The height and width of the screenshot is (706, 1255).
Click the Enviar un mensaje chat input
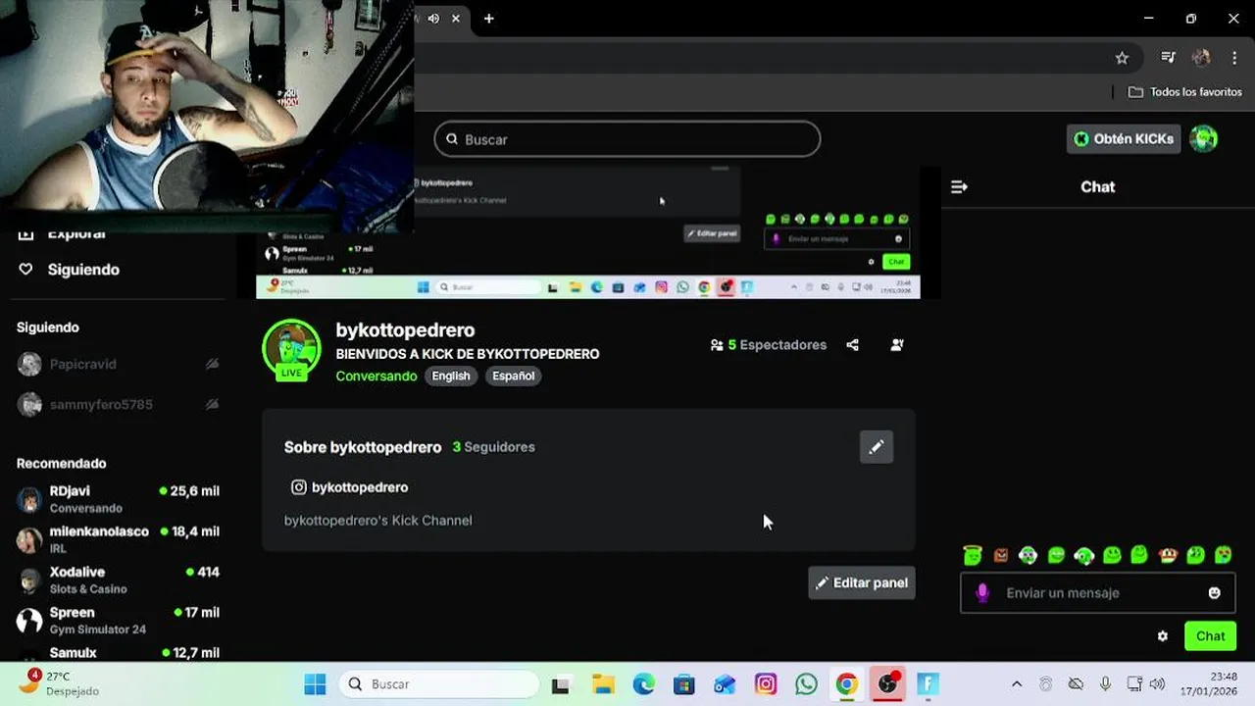[1098, 593]
